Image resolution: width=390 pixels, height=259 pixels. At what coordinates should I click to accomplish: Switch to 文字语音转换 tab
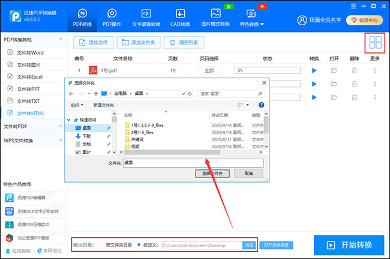146,17
